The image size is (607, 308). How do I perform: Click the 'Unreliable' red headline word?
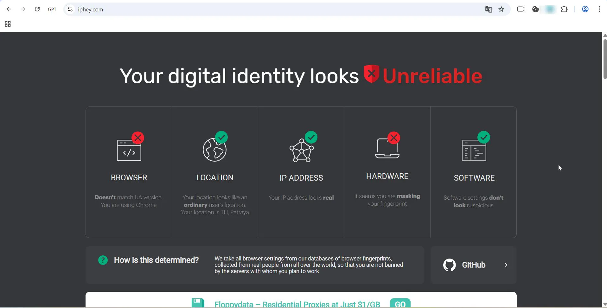click(x=433, y=76)
